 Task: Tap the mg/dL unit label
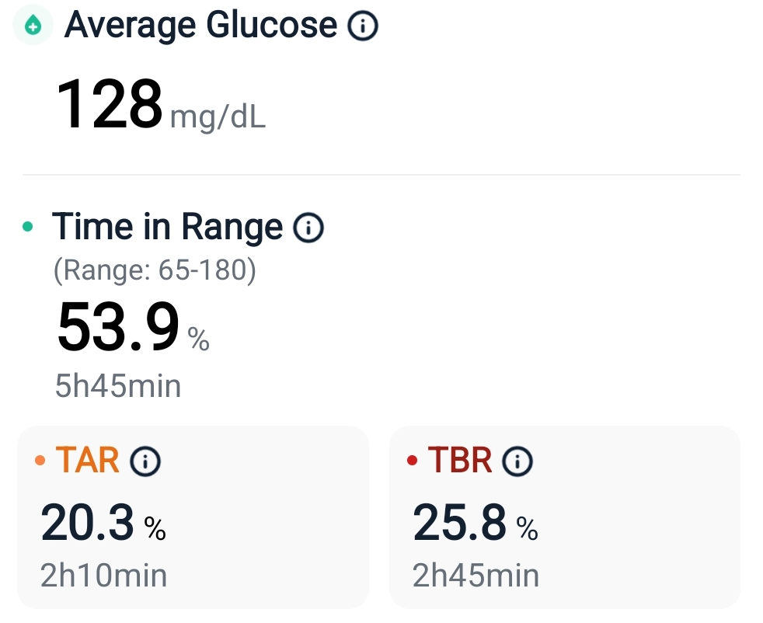(218, 118)
